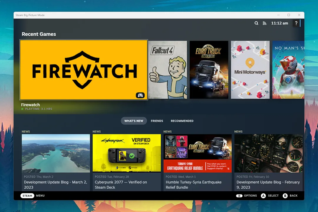Click the SELECT label in the footer
This screenshot has height=212, width=318.
point(273,196)
